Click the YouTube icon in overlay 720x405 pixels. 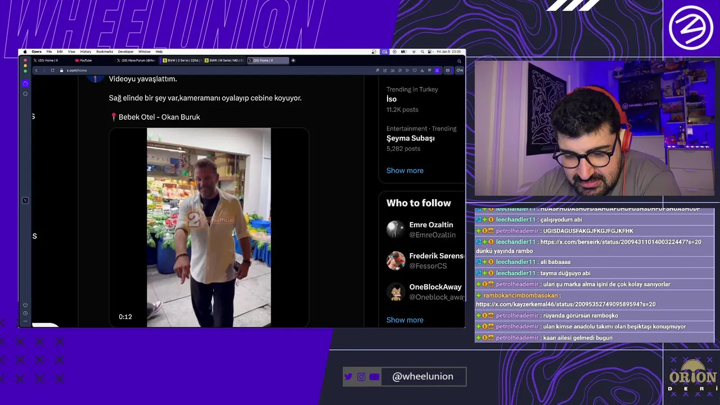click(x=375, y=377)
